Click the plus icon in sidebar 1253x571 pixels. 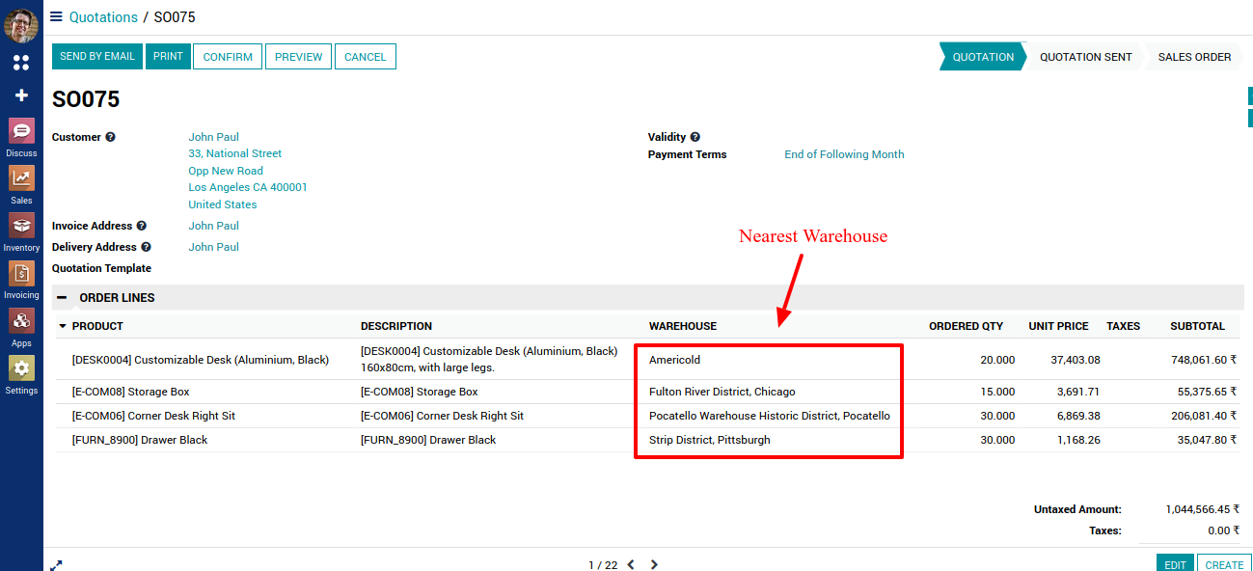[21, 95]
